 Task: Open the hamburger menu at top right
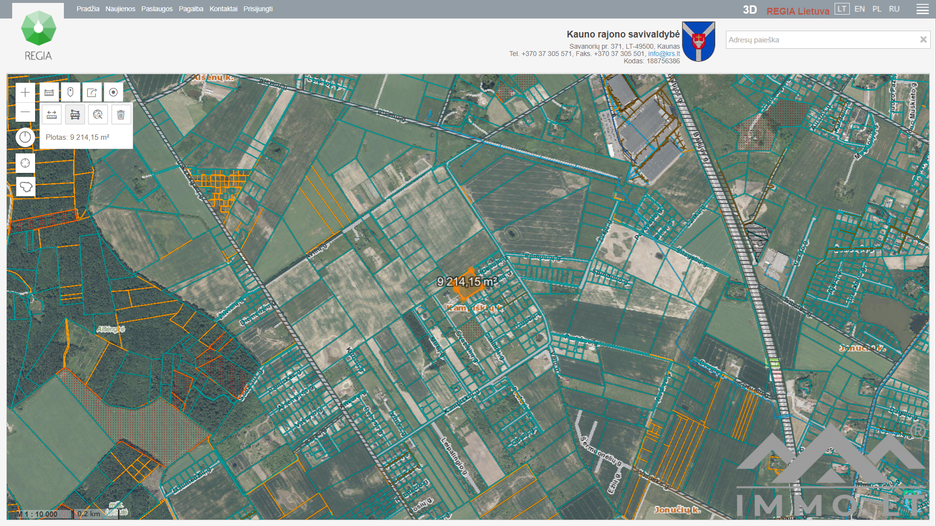pos(922,9)
